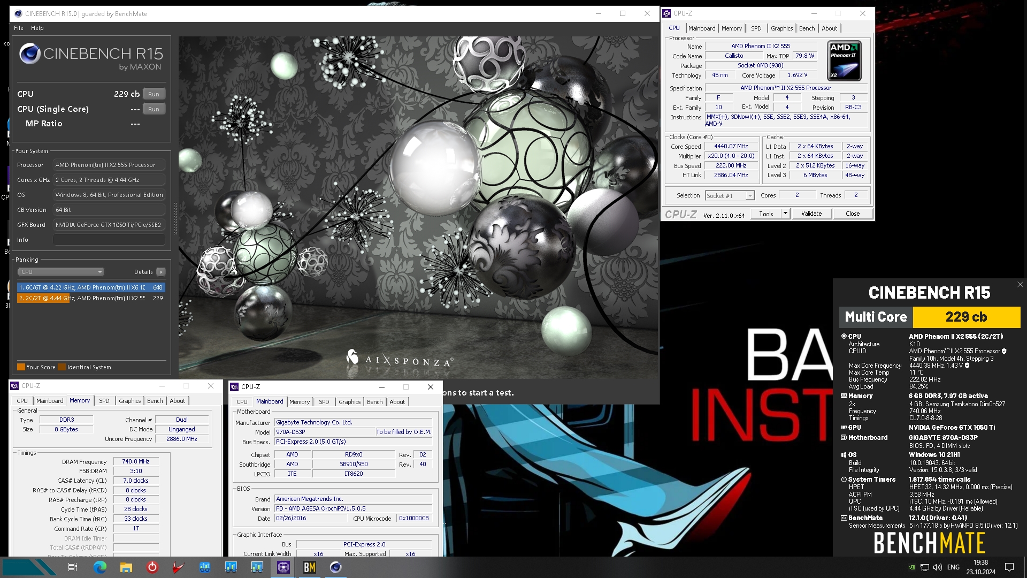Open volume control in system tray
Image resolution: width=1027 pixels, height=578 pixels.
[937, 567]
